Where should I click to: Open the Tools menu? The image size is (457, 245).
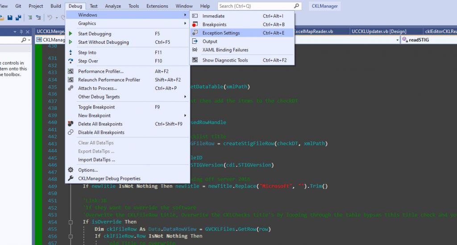point(133,6)
